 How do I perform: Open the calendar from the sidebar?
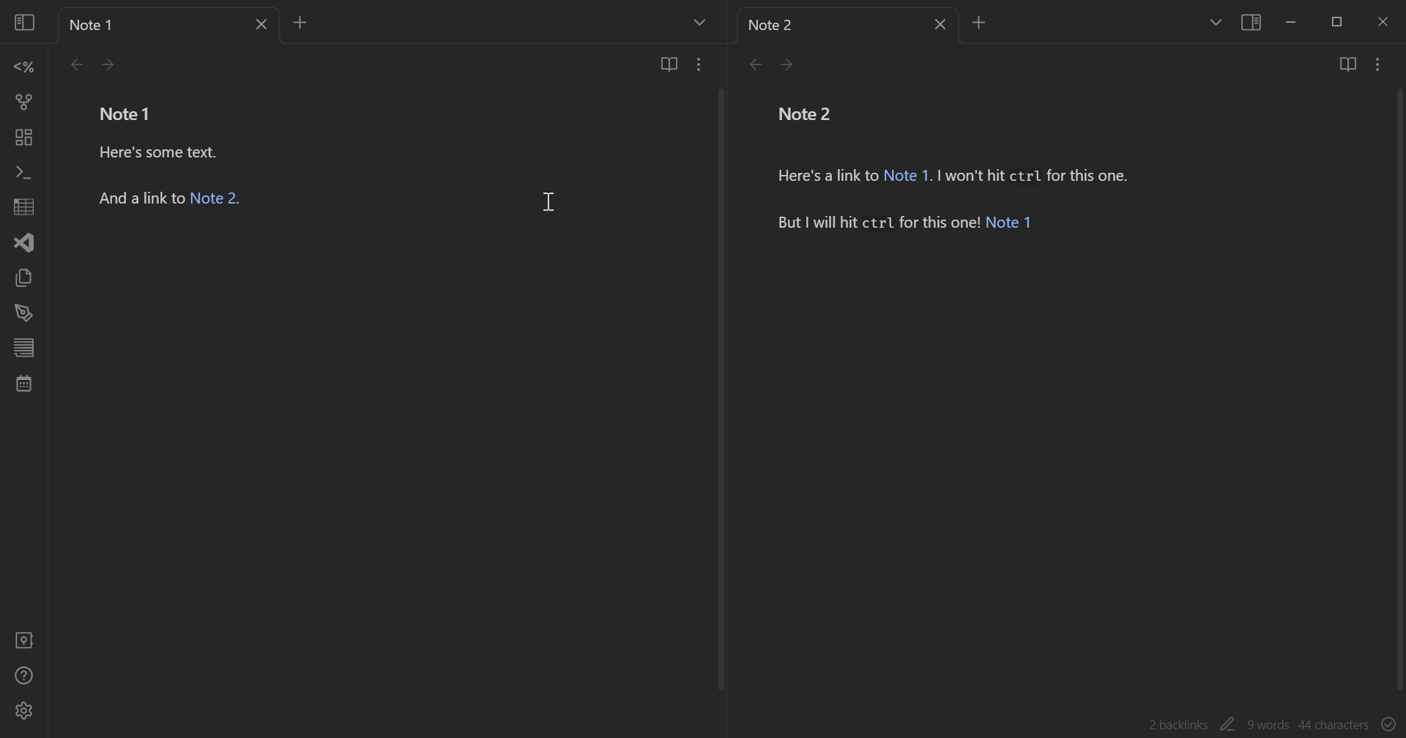click(x=24, y=383)
